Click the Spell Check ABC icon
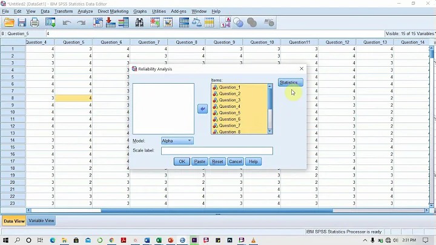The image size is (436, 245). coord(269,22)
